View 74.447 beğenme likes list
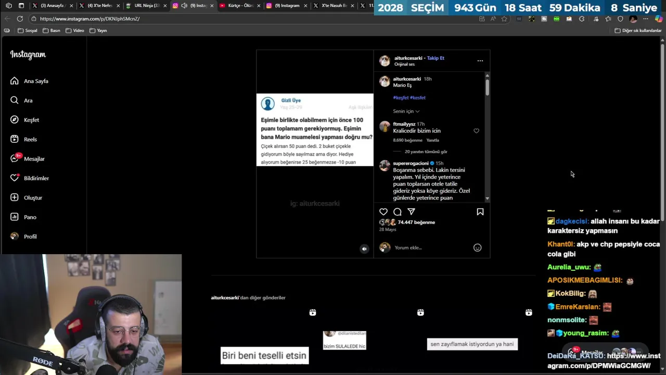This screenshot has width=666, height=375. (416, 222)
